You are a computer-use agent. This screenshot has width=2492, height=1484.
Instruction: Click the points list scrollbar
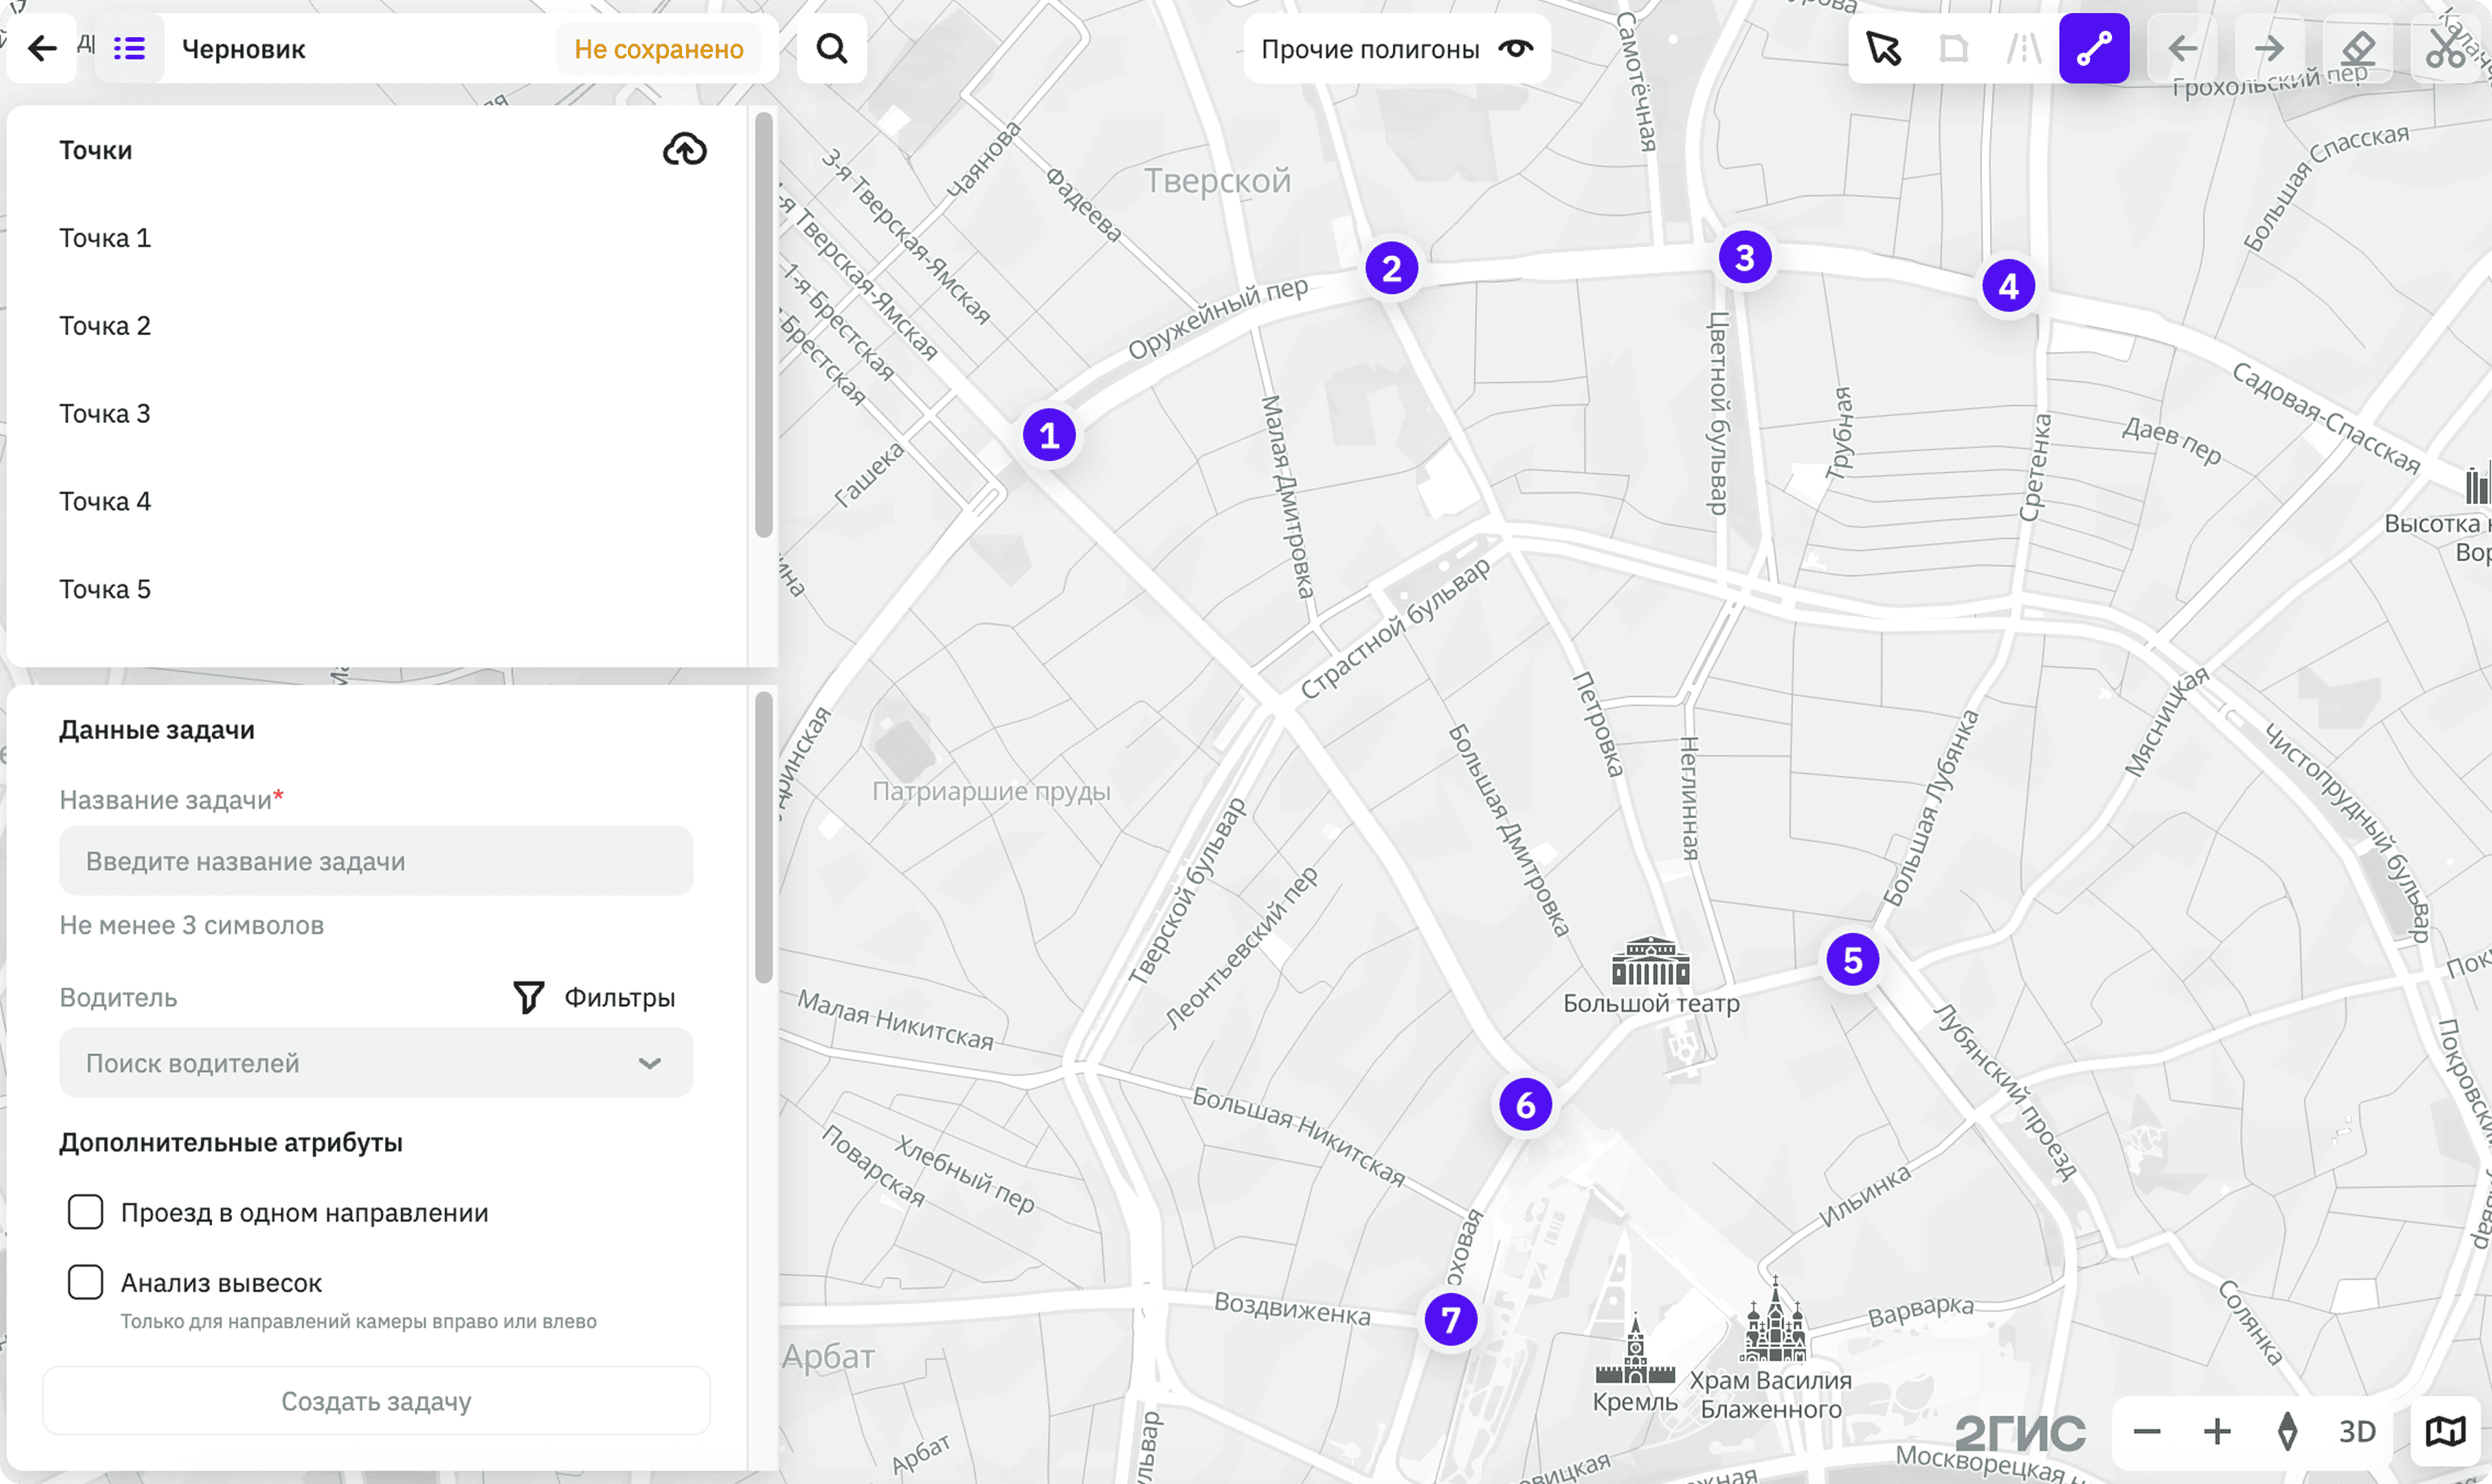pos(763,325)
